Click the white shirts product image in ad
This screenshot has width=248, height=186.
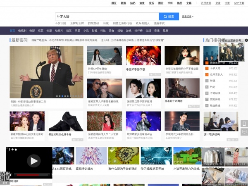click(213, 157)
